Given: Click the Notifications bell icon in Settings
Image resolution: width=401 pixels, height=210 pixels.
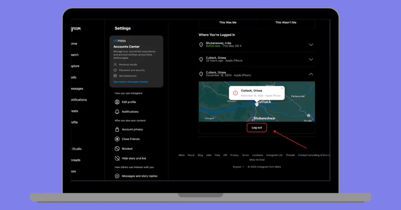Looking at the screenshot, I should point(117,112).
